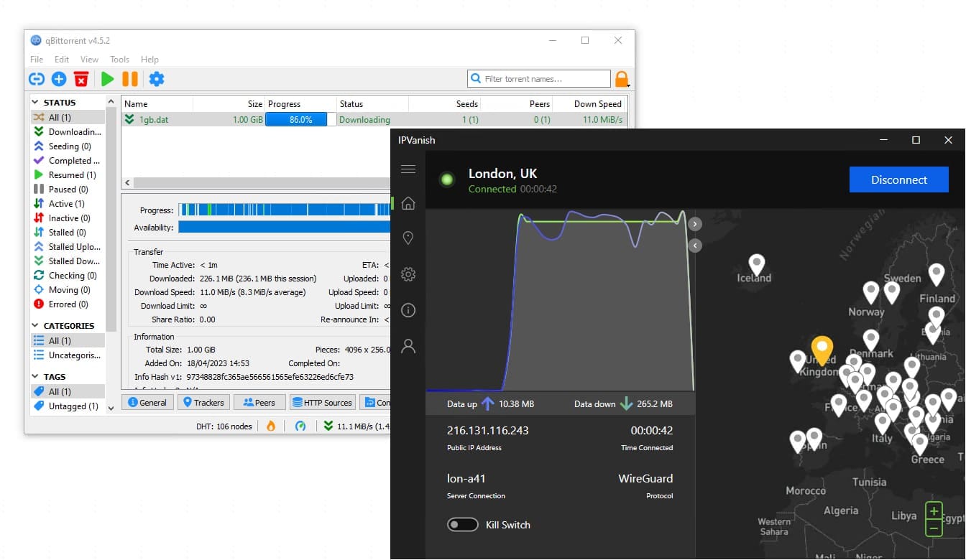Viewport: 966px width, 560px height.
Task: Click the Add Torrent File plus icon
Action: pos(59,79)
